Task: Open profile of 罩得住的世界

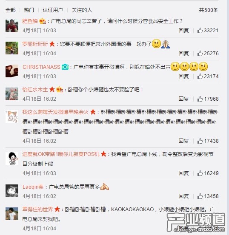Action: click(x=37, y=209)
